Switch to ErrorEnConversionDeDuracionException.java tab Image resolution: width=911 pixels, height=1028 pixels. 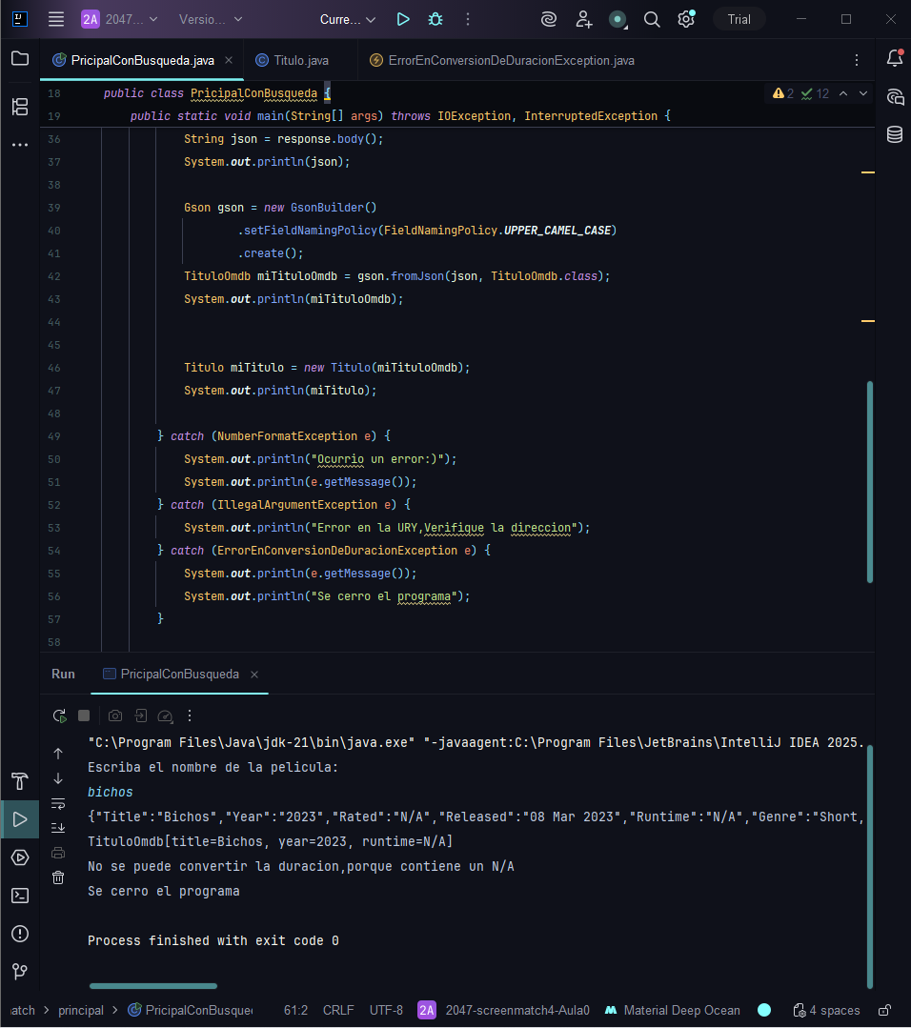click(x=502, y=60)
